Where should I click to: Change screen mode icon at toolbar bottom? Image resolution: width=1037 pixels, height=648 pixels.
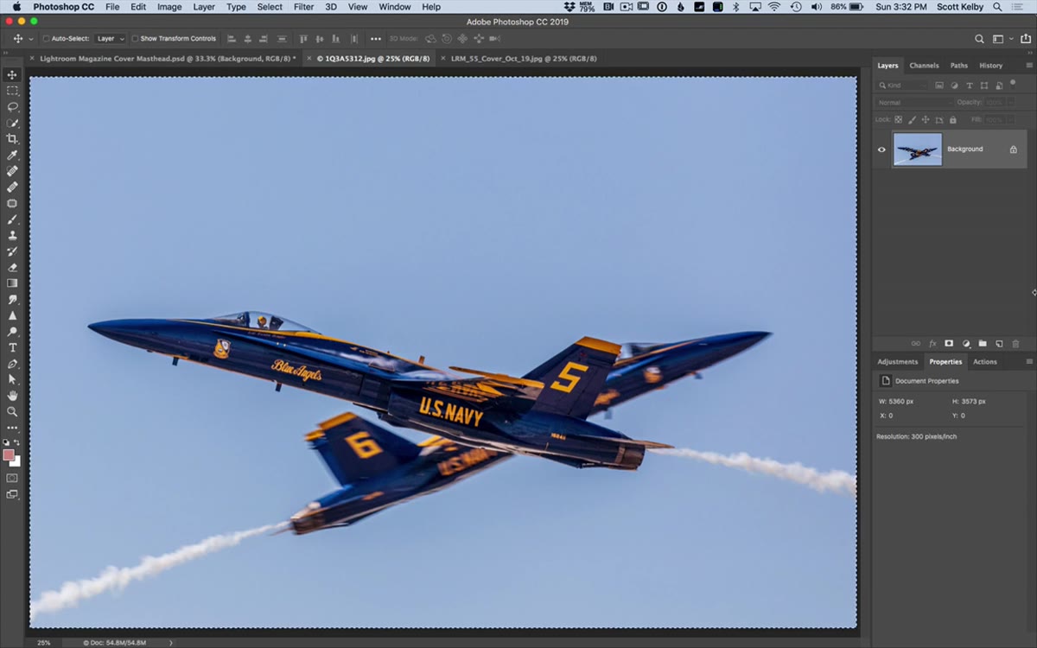(12, 494)
